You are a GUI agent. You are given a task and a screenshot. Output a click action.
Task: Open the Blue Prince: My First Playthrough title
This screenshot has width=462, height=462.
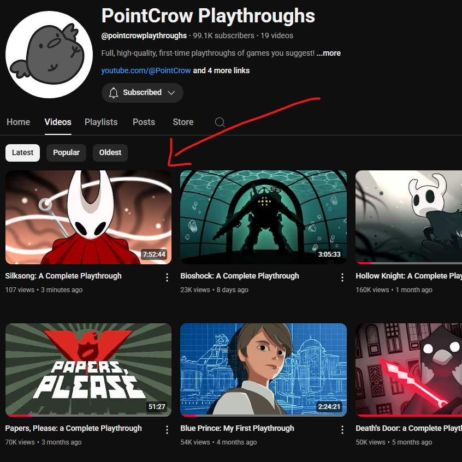point(237,428)
